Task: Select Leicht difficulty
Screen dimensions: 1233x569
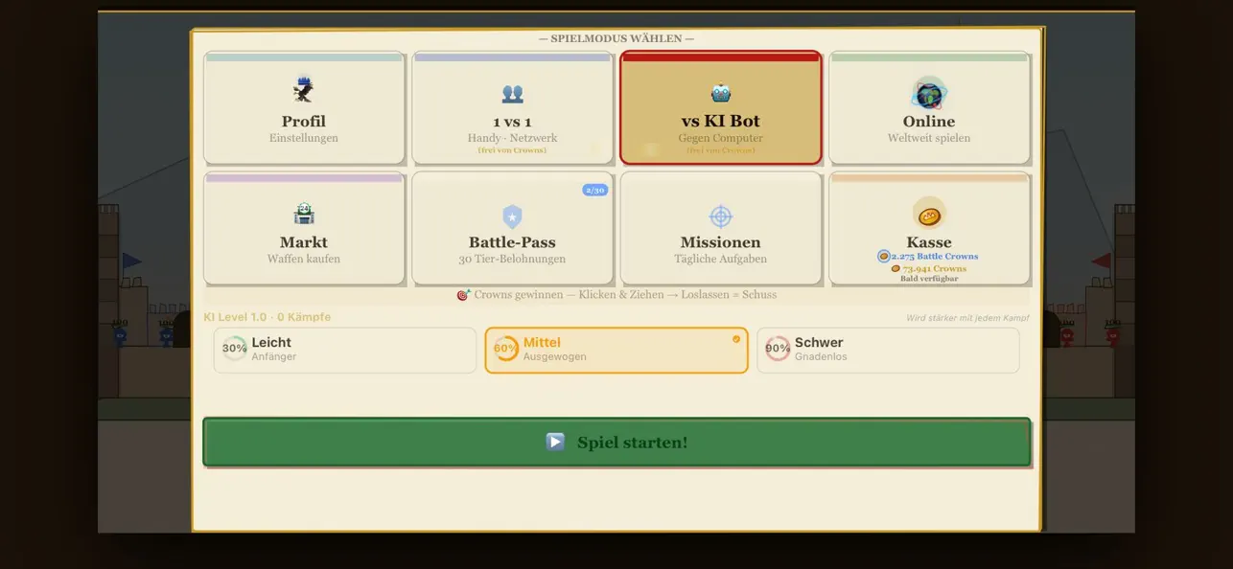Action: [x=345, y=350]
